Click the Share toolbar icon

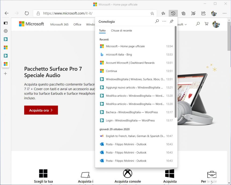[x=203, y=13]
